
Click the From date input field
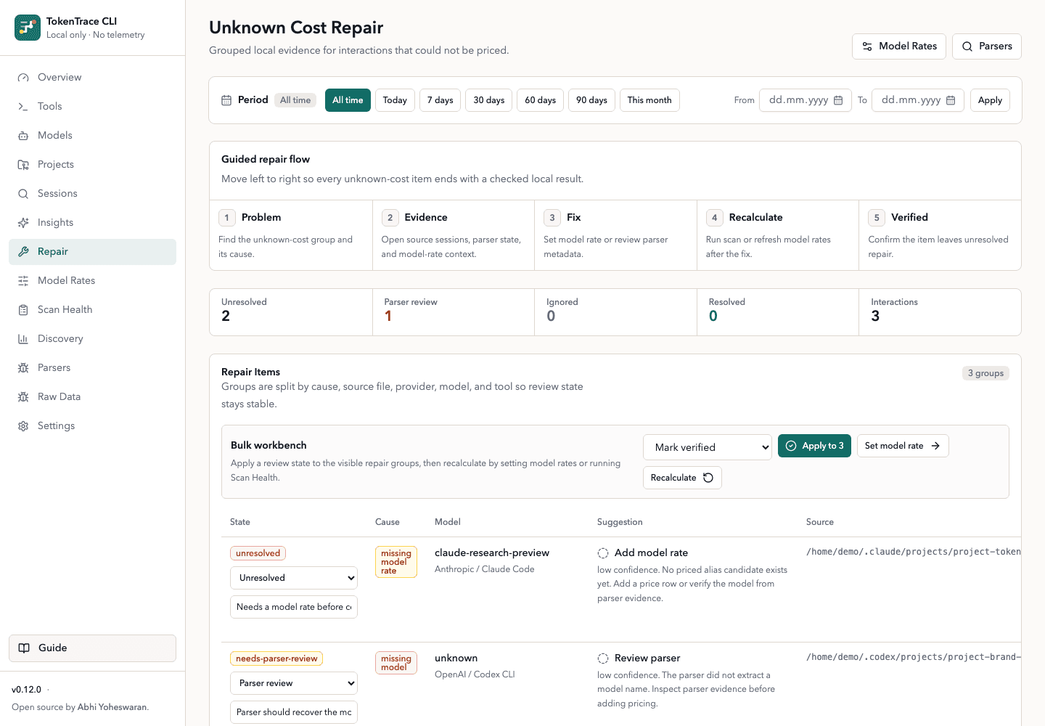coord(806,100)
